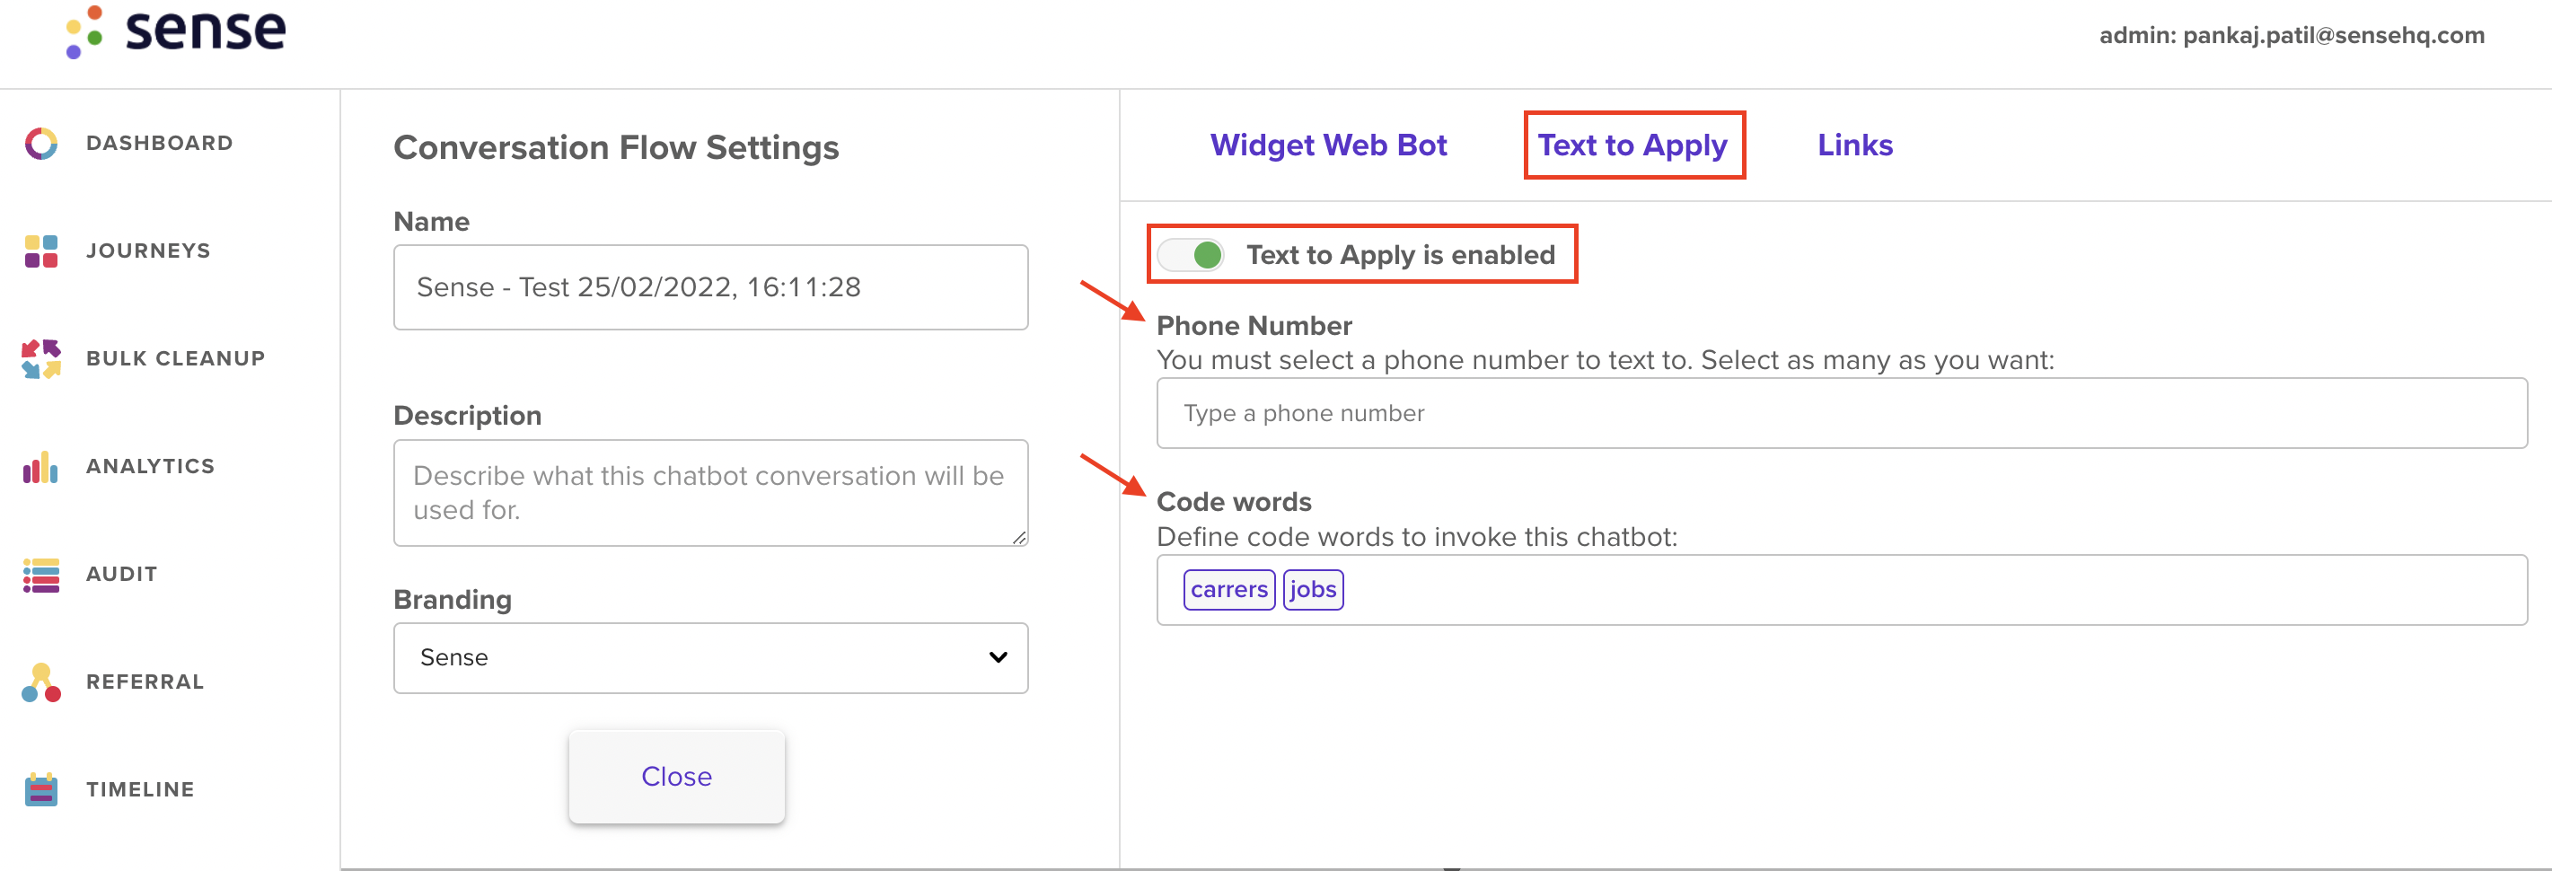Select the Timeline calendar icon
2552x871 pixels.
(41, 790)
